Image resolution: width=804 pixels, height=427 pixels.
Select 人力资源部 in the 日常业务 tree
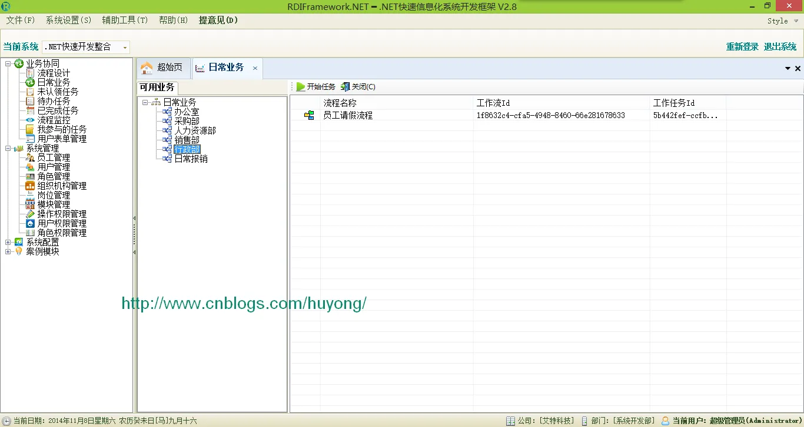point(195,130)
